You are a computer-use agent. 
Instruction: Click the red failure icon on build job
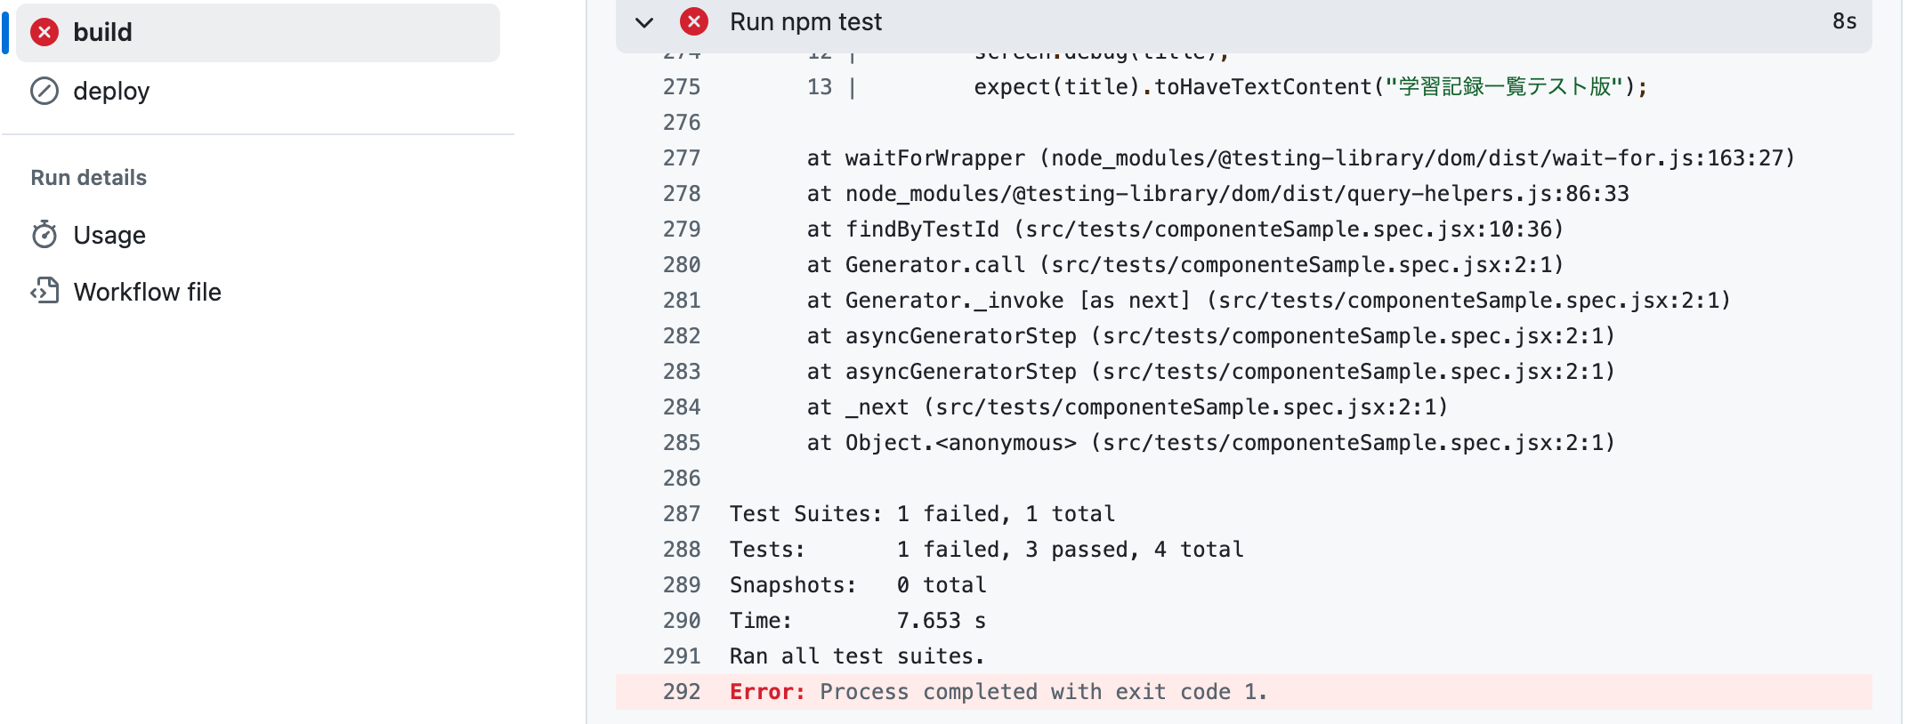pyautogui.click(x=45, y=32)
